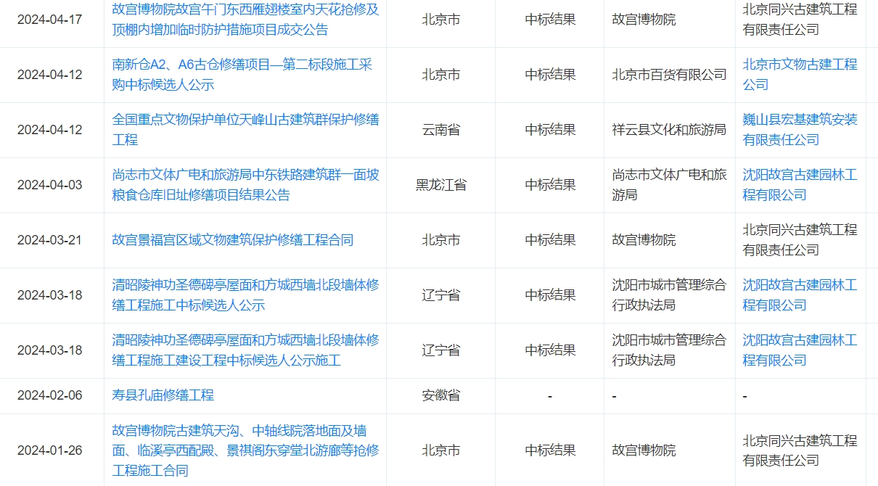Open the 故宫博物院古建筑天沟 抢修工程施工合同 link
Image resolution: width=878 pixels, height=486 pixels.
coord(245,450)
